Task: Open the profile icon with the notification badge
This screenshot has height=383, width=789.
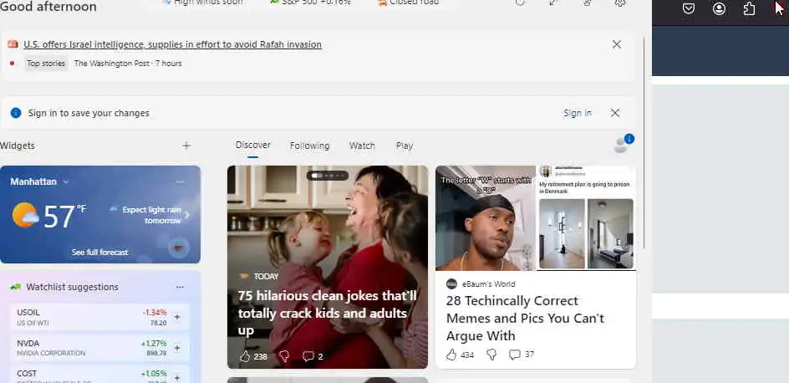Action: coord(623,144)
